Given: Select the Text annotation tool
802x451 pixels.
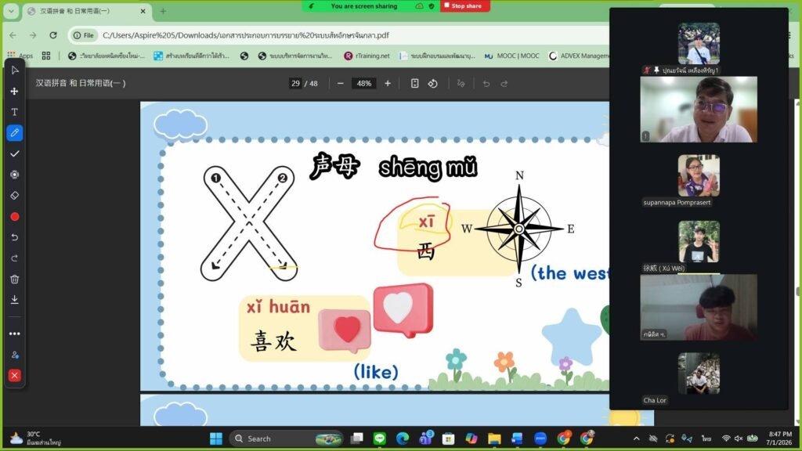Looking at the screenshot, I should [x=14, y=112].
